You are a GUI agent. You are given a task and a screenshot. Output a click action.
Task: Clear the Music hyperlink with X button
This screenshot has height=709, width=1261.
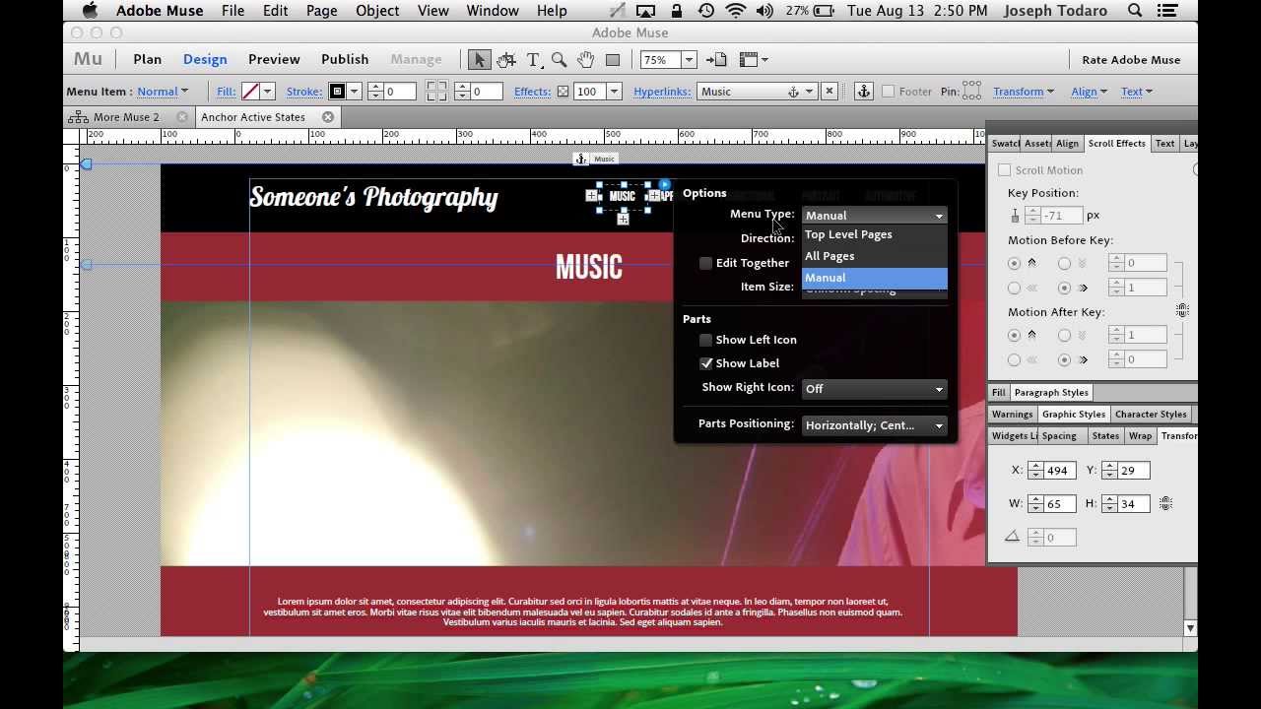coord(829,92)
